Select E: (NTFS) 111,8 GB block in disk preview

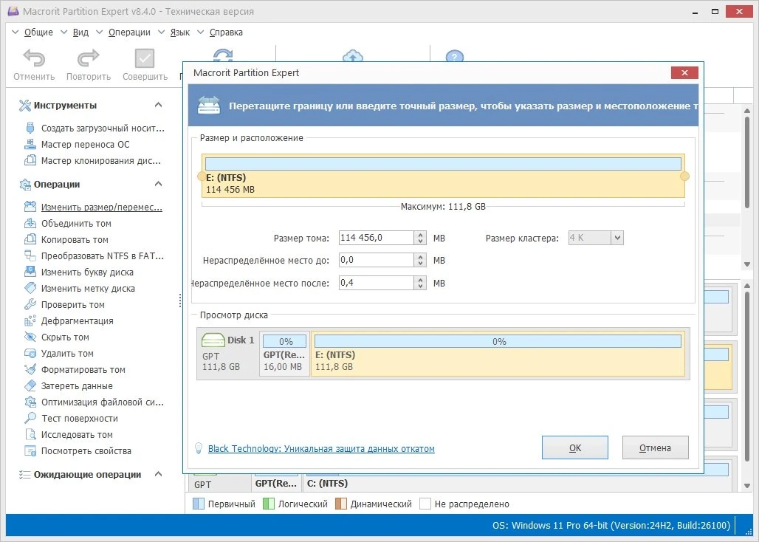498,354
